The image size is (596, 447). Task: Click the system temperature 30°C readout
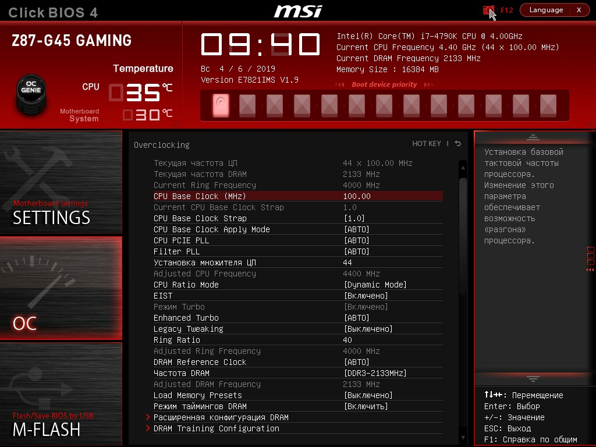(x=148, y=115)
